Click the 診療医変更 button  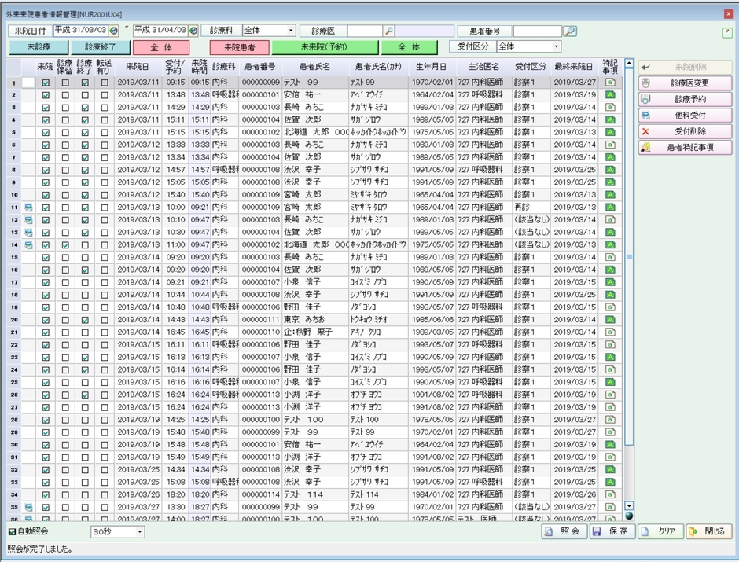[x=685, y=83]
